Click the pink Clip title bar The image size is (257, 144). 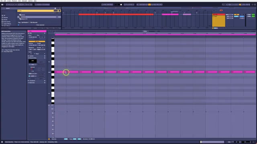click(x=37, y=31)
